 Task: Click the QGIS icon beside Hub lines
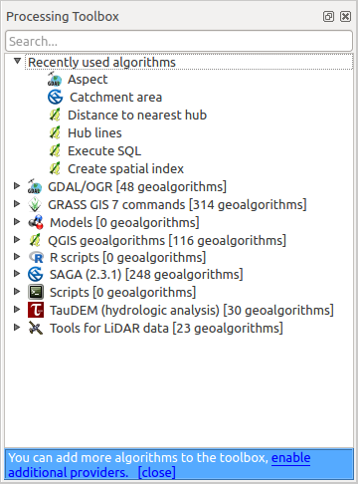click(55, 132)
